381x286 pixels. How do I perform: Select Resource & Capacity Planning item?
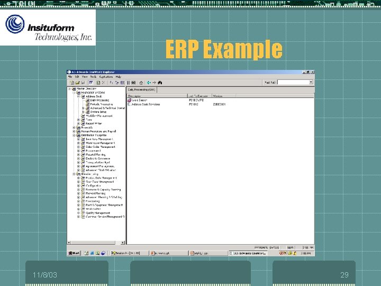(x=103, y=190)
